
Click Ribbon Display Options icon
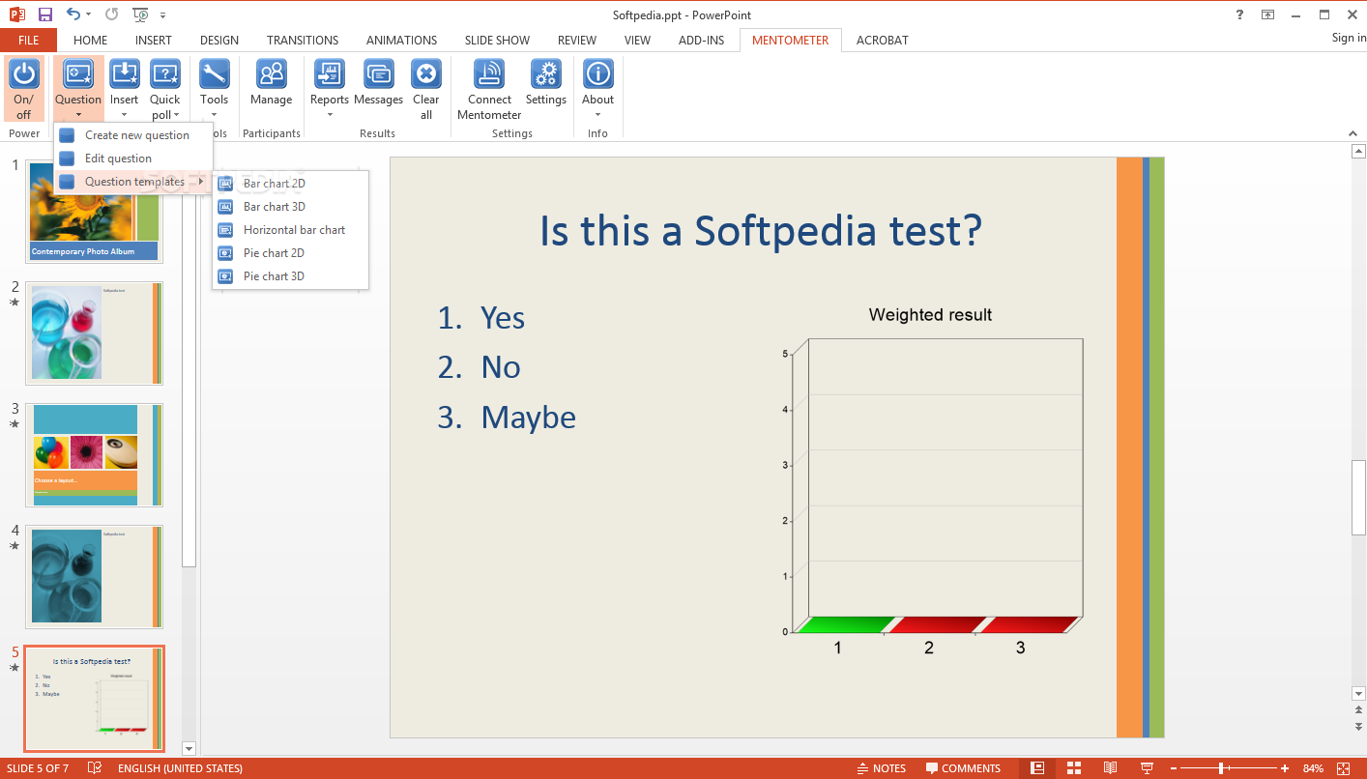click(1267, 14)
